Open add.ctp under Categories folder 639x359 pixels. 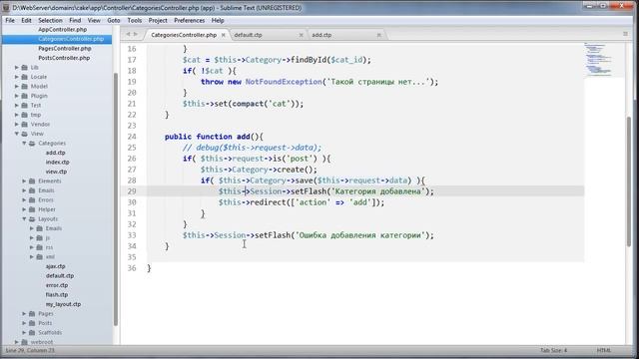click(x=56, y=153)
